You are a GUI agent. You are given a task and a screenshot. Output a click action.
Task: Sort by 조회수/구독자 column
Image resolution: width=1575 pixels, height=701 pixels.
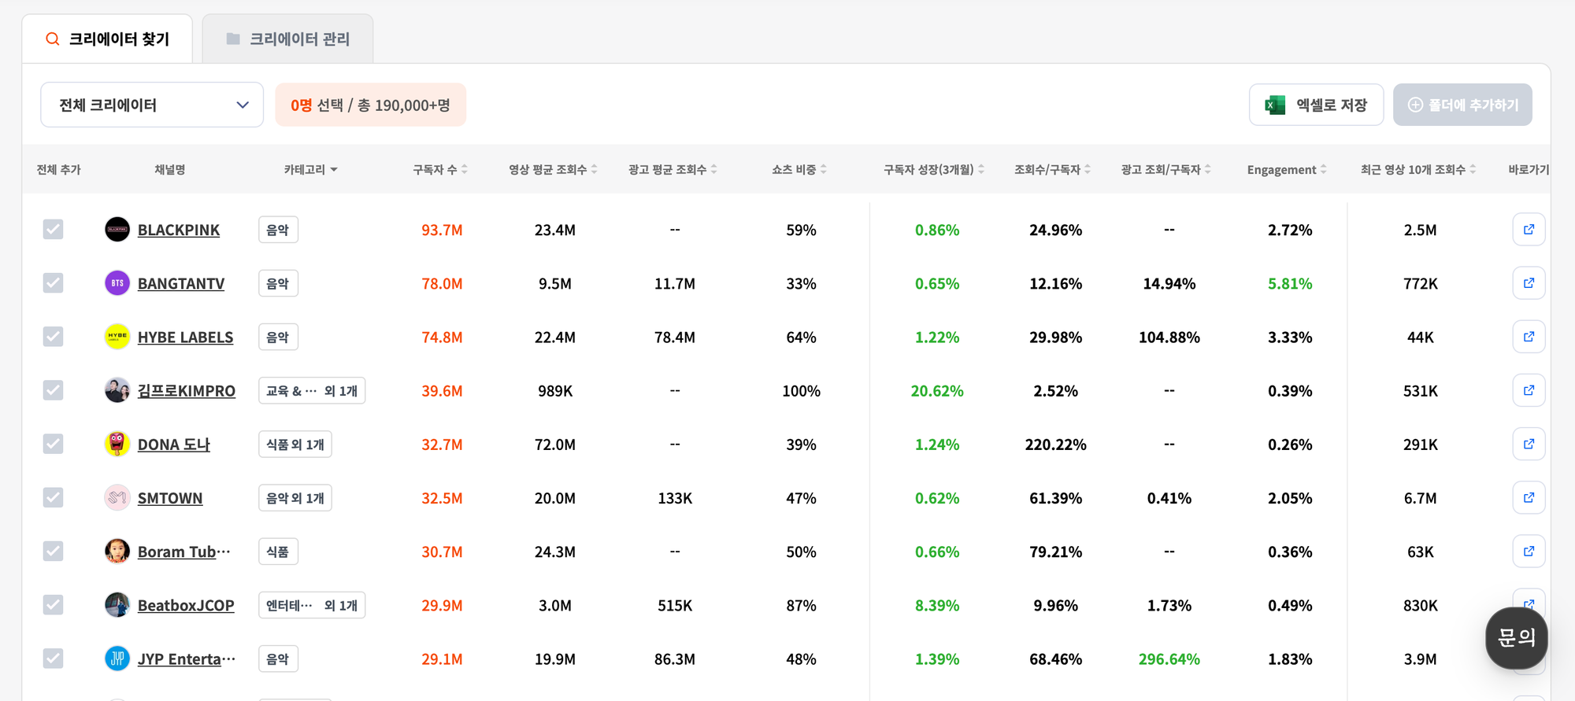point(1053,169)
